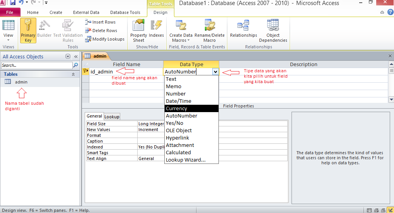Switch to the Home ribbon tab
394x213 pixels.
(x=33, y=12)
